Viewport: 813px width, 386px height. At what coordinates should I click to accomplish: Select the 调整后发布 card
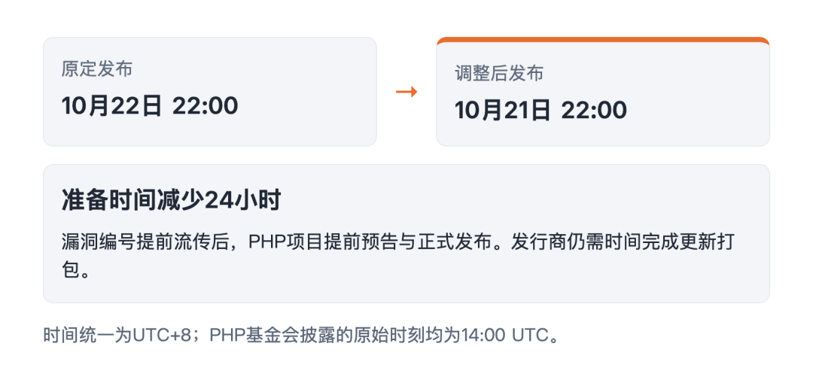point(603,92)
